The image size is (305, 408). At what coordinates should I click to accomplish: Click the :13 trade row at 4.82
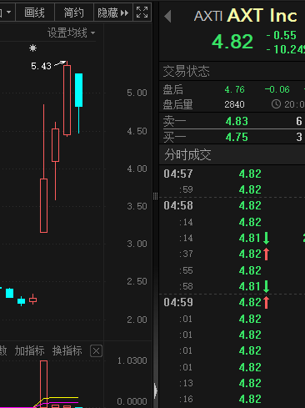pos(232,383)
